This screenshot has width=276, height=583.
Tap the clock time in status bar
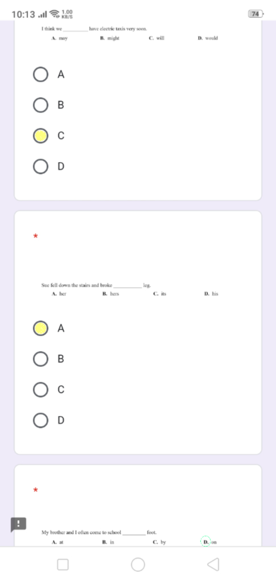point(23,14)
